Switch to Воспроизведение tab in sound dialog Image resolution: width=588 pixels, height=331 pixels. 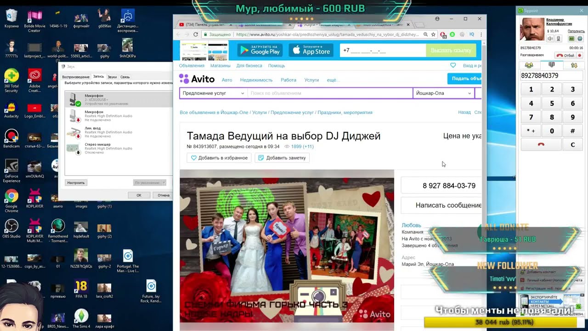76,77
